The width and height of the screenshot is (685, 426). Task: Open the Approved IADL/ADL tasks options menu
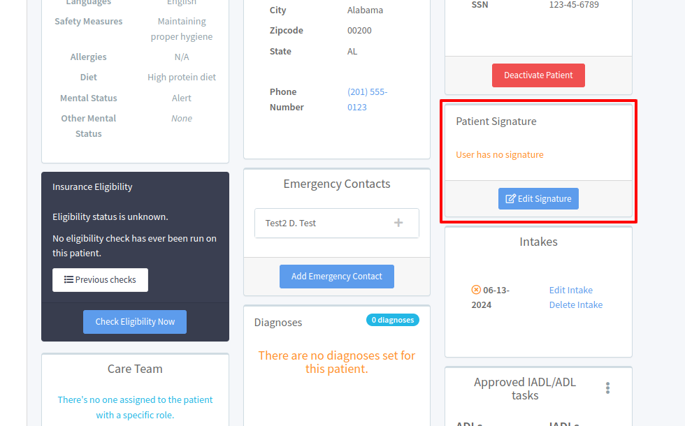point(608,388)
